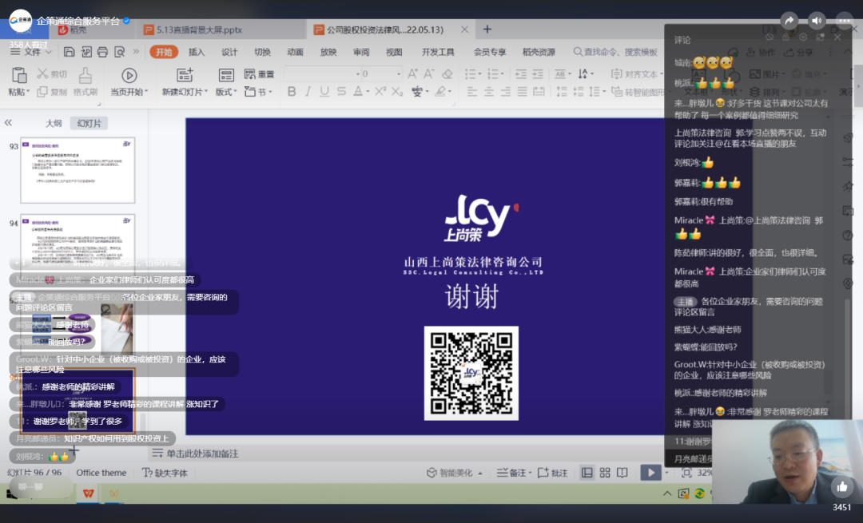The image size is (863, 523).
Task: Click the new slide (新建幻灯片) icon
Action: (x=185, y=75)
